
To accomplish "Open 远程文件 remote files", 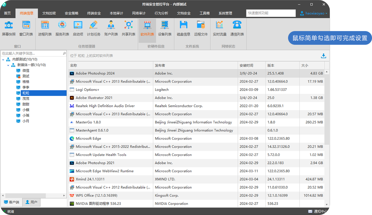I will click(x=201, y=29).
